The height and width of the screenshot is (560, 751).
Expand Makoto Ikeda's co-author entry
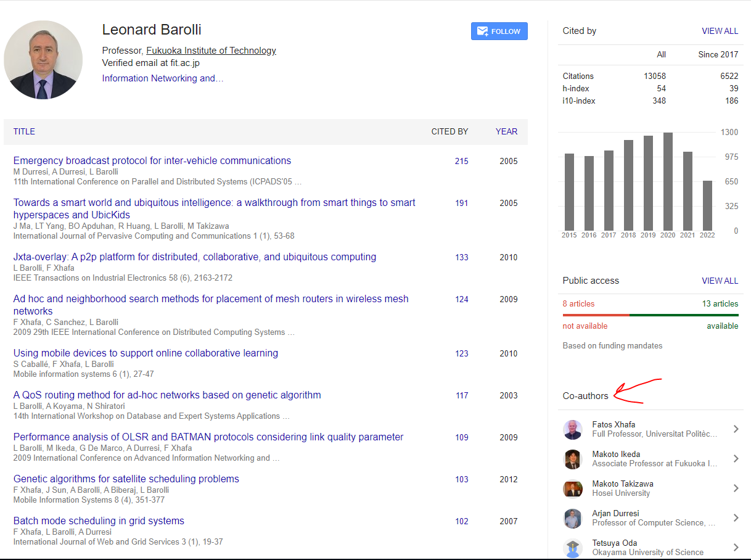(x=736, y=459)
